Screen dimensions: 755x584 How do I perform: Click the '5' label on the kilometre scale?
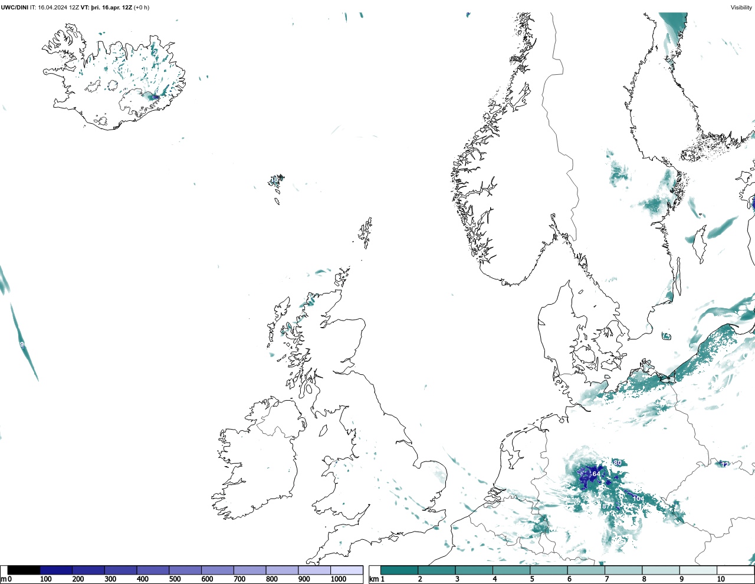532,579
